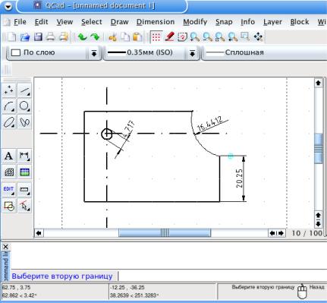Screen dimensions: 327x303
Task: Click the auto zoom magnifier icon
Action: (220, 37)
